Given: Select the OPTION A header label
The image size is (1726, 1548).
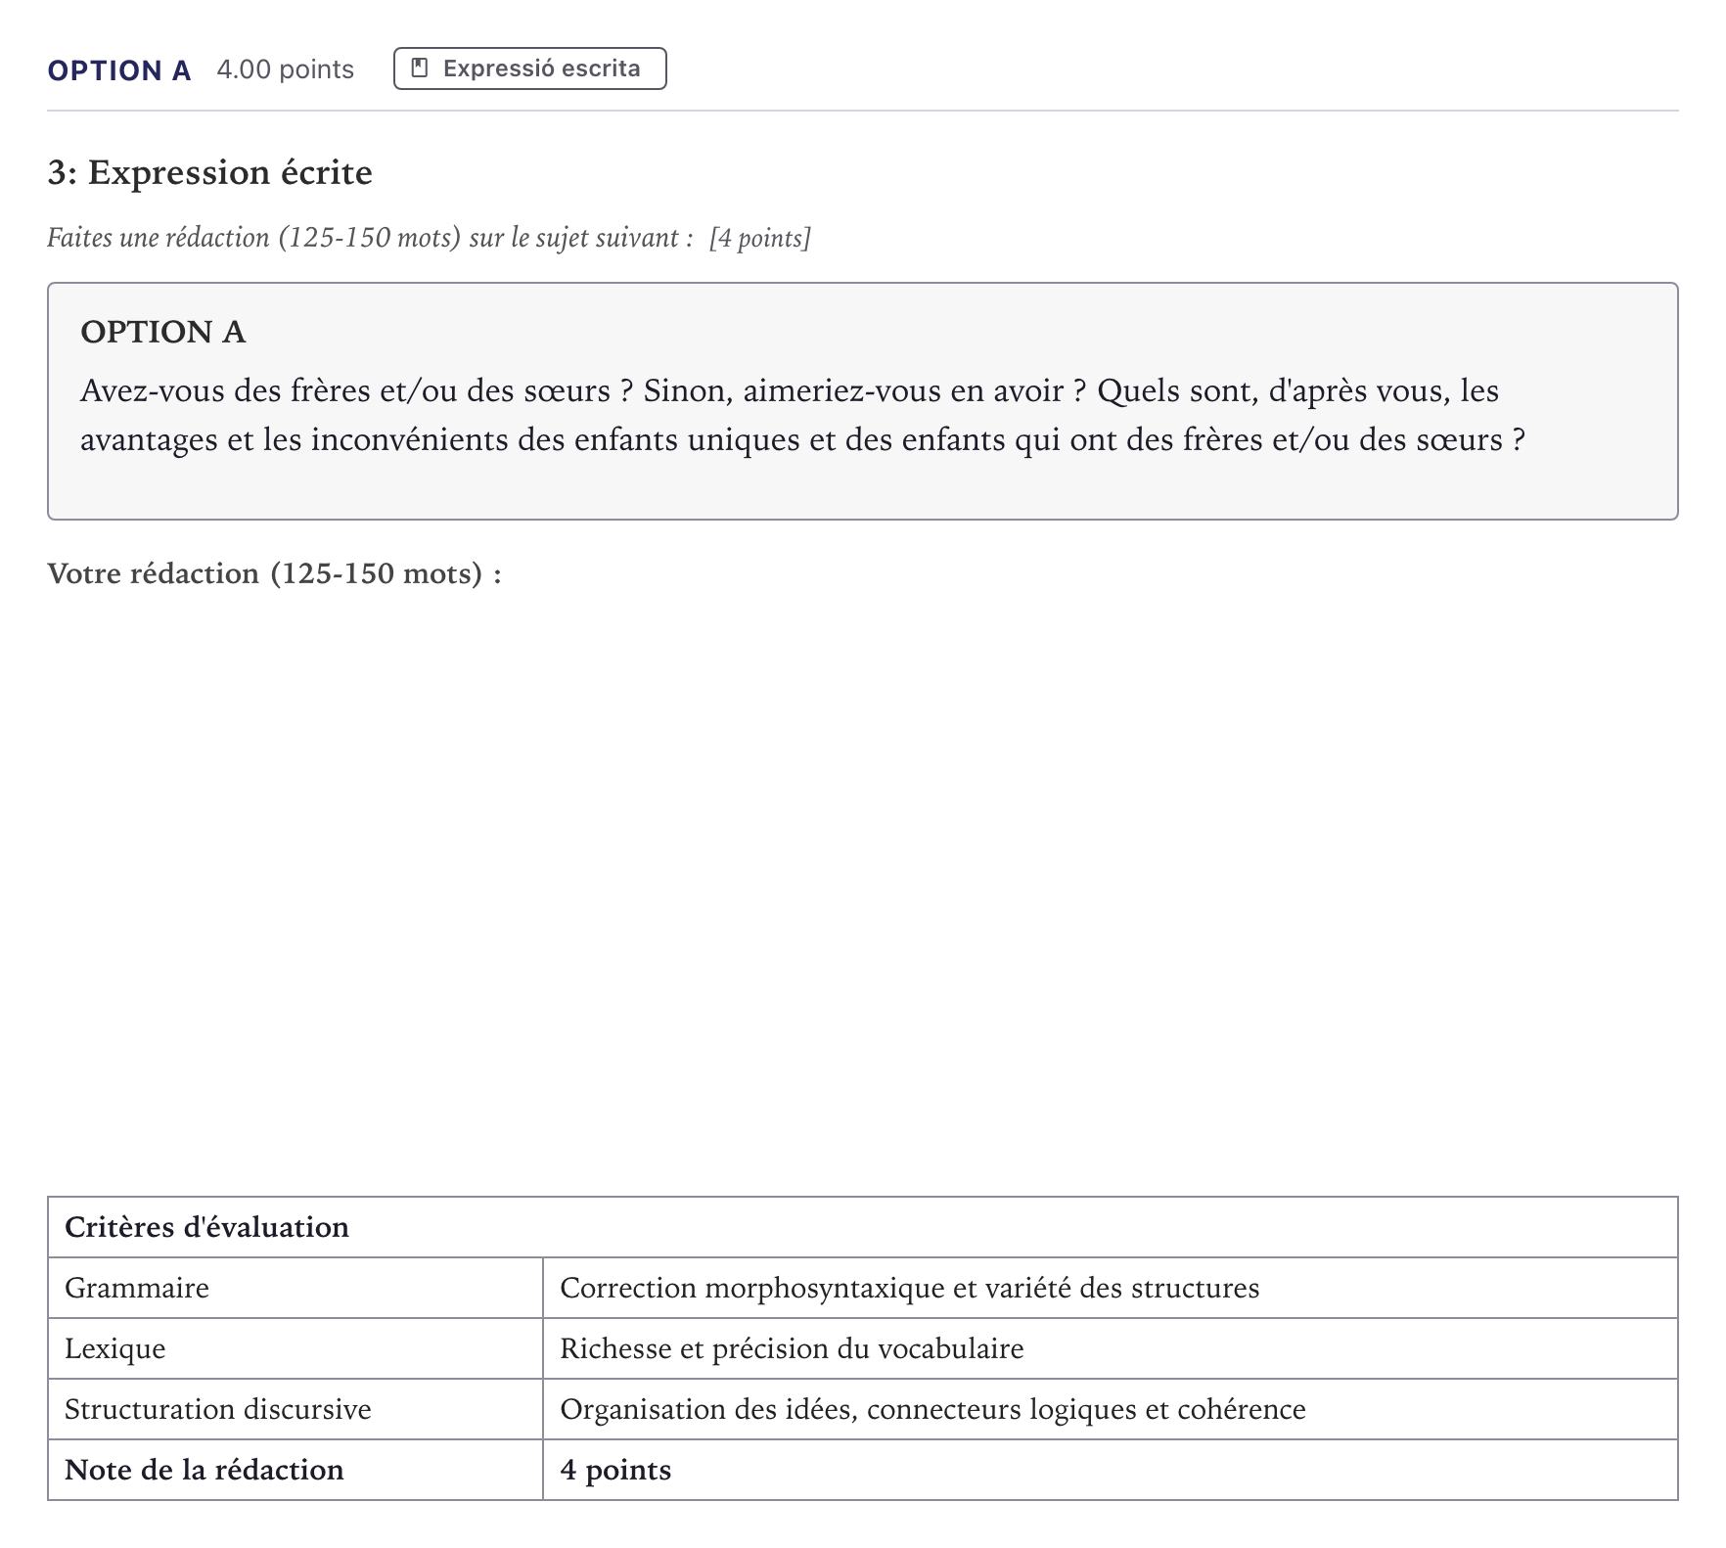Looking at the screenshot, I should point(119,70).
